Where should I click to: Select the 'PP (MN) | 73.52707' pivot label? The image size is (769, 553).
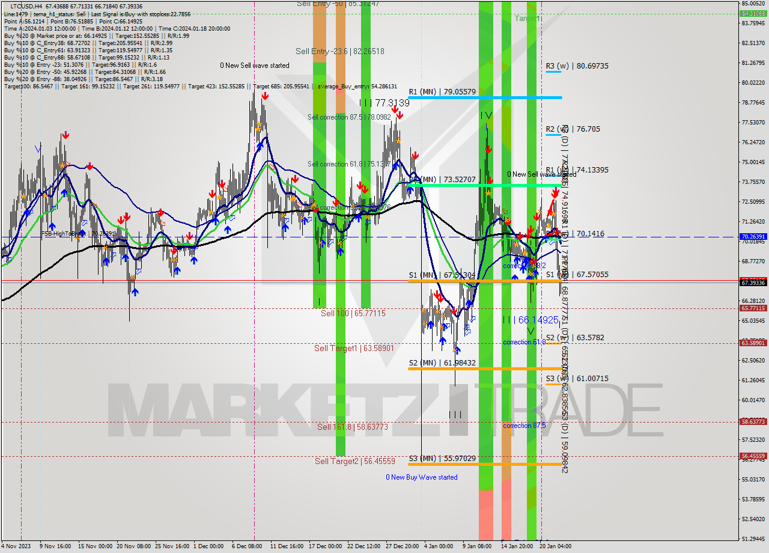tap(442, 179)
